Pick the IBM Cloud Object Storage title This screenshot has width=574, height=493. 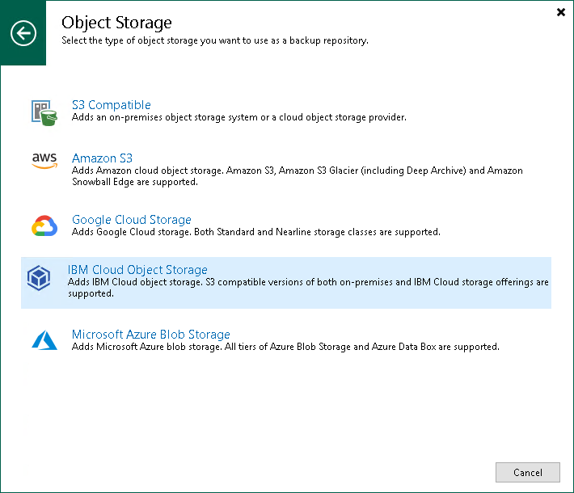pyautogui.click(x=137, y=270)
